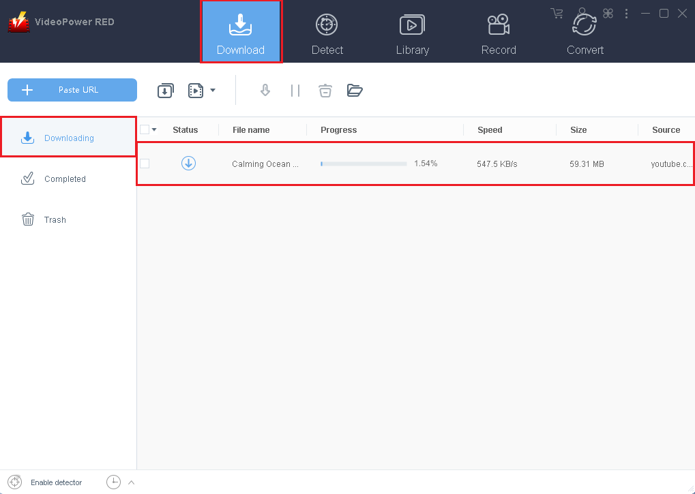Delete downloads using the trash toolbar icon

325,90
